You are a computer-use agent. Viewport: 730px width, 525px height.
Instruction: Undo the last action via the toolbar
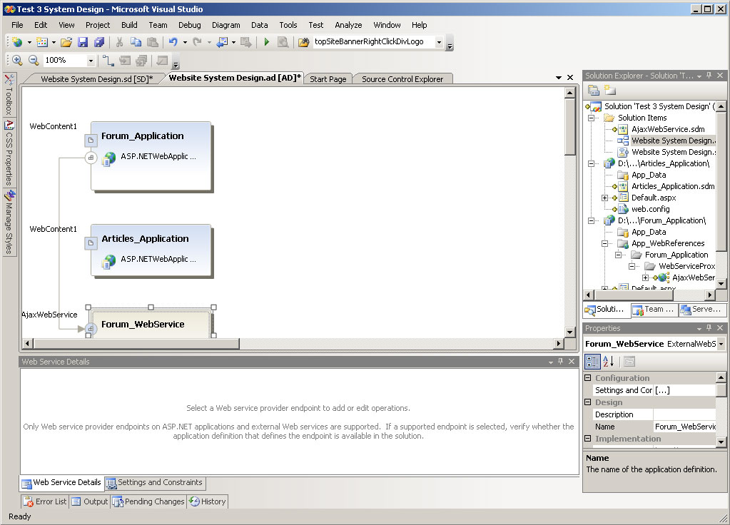click(173, 42)
